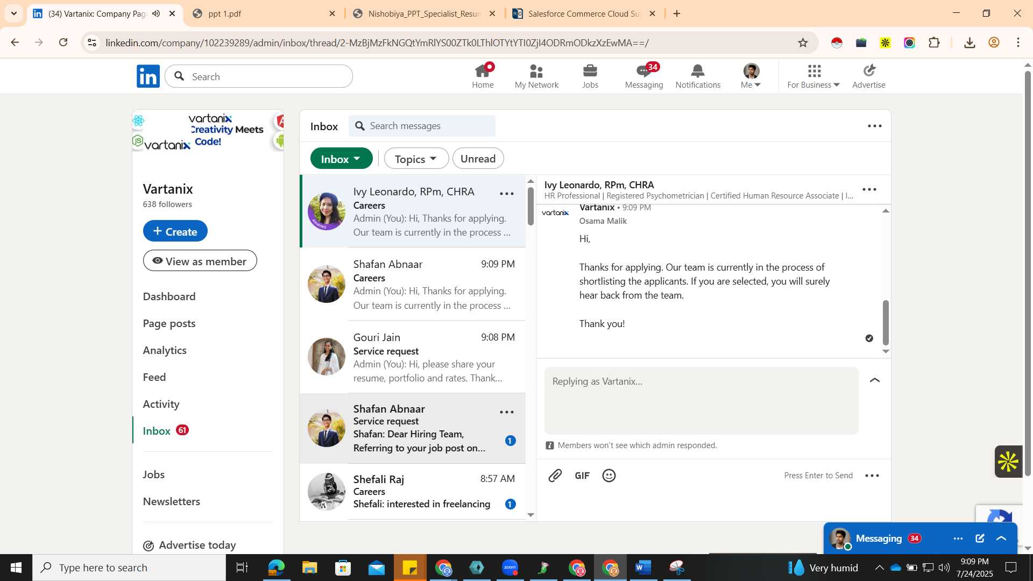The height and width of the screenshot is (581, 1033).
Task: Open the browser downloads icon
Action: pyautogui.click(x=970, y=42)
